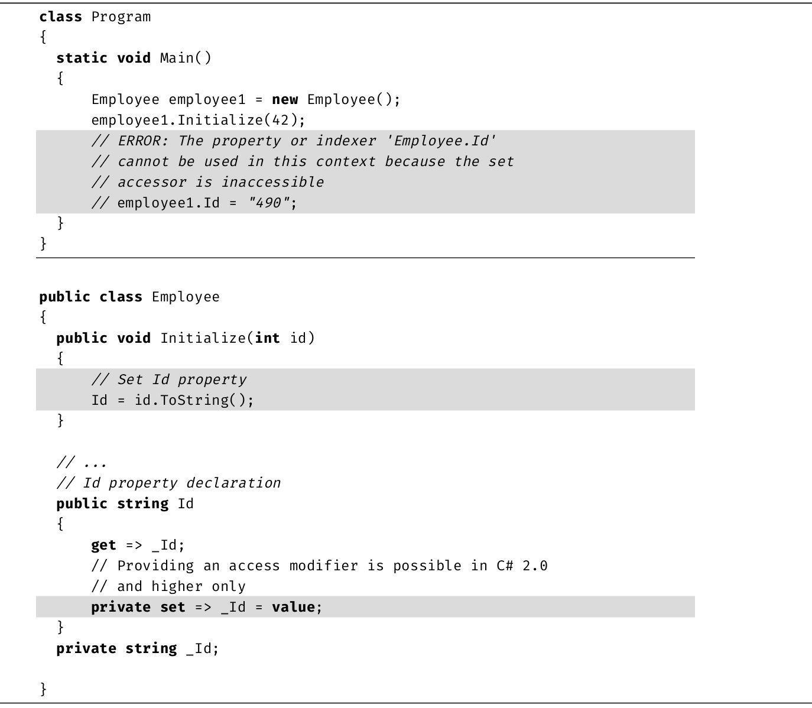Click the 'private string _Id;' field declaration
Image resolution: width=812 pixels, height=708 pixels.
138,648
